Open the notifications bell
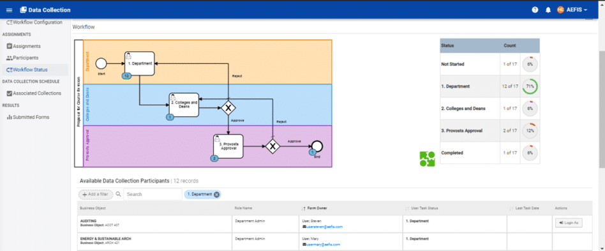The height and width of the screenshot is (251, 605). [548, 10]
